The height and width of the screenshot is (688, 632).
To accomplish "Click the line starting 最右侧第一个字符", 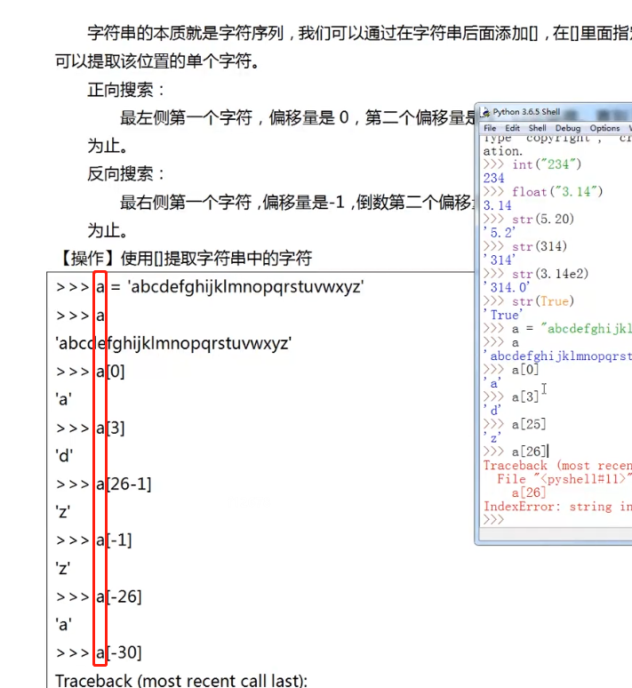I will pos(297,202).
